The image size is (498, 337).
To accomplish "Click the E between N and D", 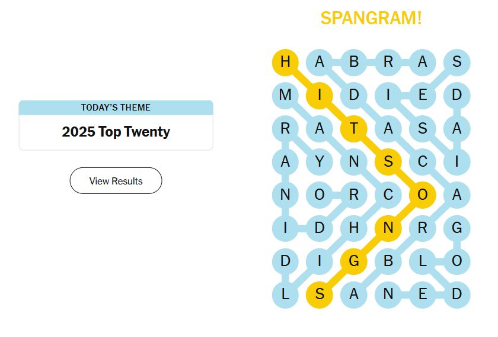I will (x=423, y=294).
